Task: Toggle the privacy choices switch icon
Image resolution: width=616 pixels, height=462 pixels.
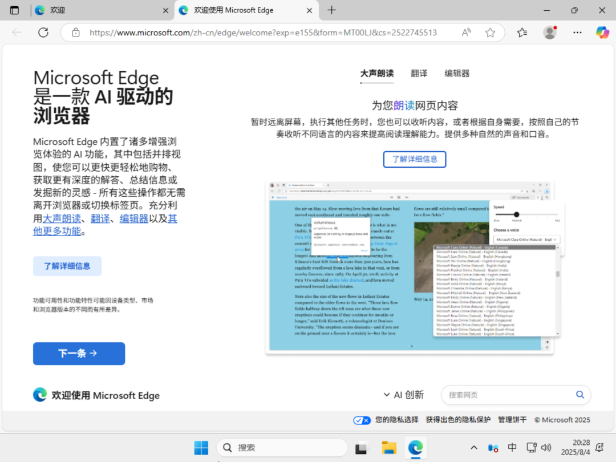Action: tap(362, 420)
